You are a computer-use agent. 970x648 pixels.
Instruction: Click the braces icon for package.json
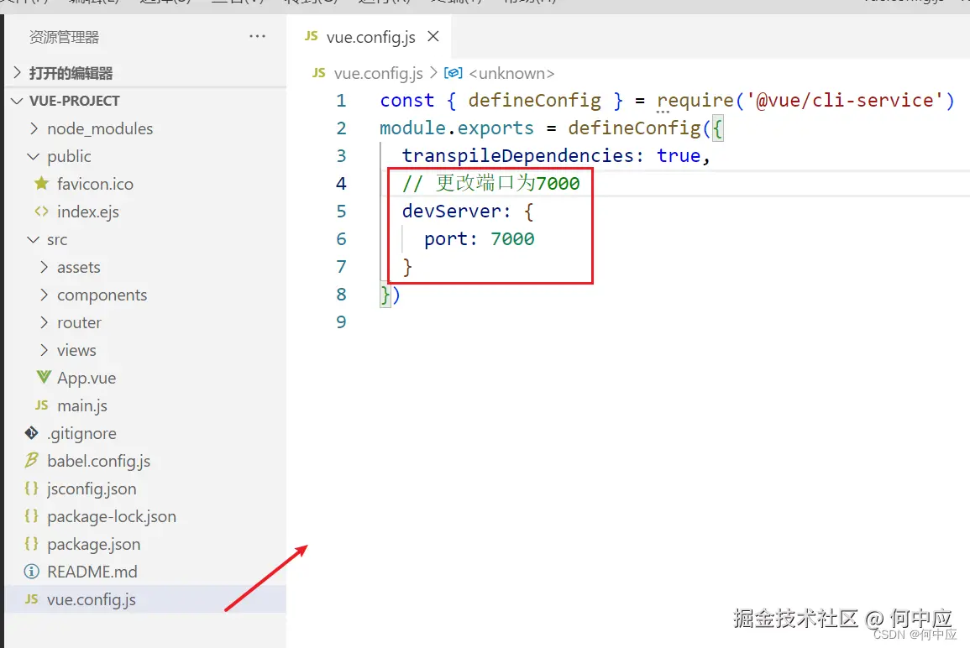click(32, 544)
